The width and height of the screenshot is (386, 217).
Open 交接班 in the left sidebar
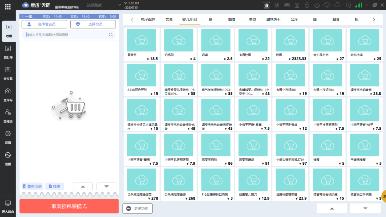(8, 116)
